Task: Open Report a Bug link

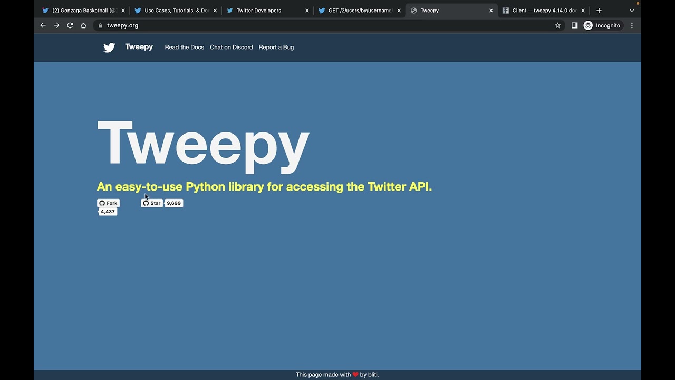Action: pos(276,47)
